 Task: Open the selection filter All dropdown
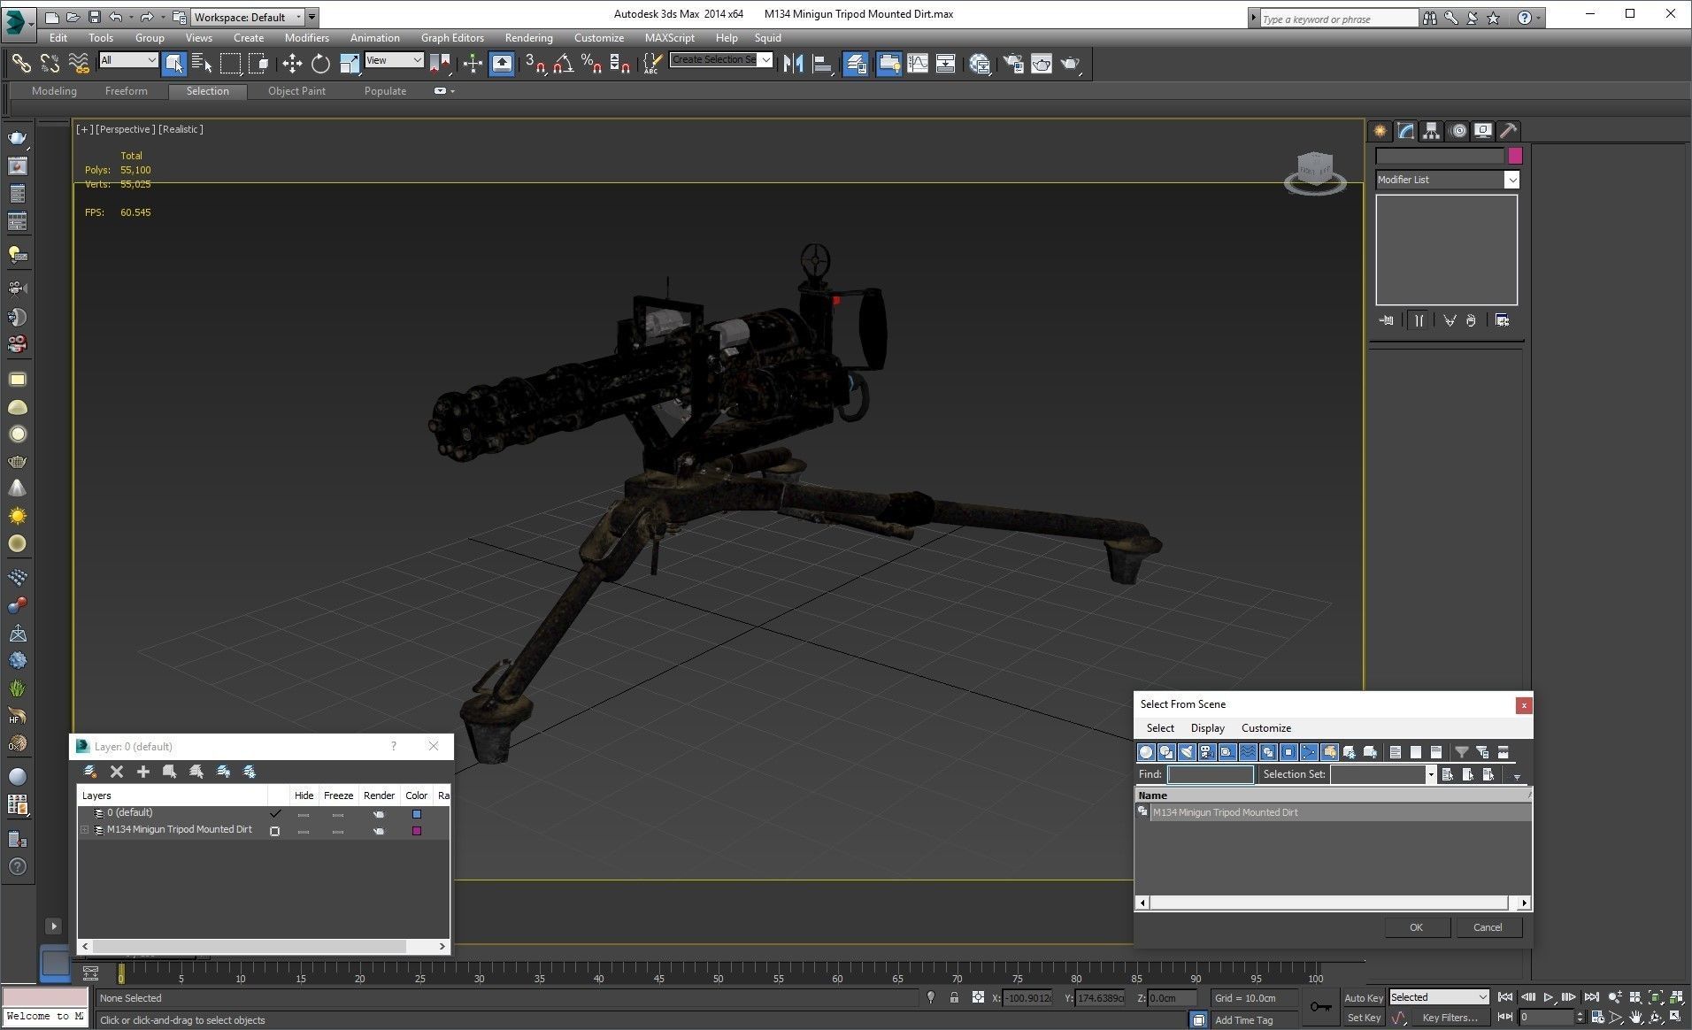[x=128, y=60]
